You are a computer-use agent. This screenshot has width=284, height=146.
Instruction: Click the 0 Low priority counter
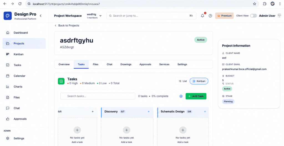click(102, 83)
